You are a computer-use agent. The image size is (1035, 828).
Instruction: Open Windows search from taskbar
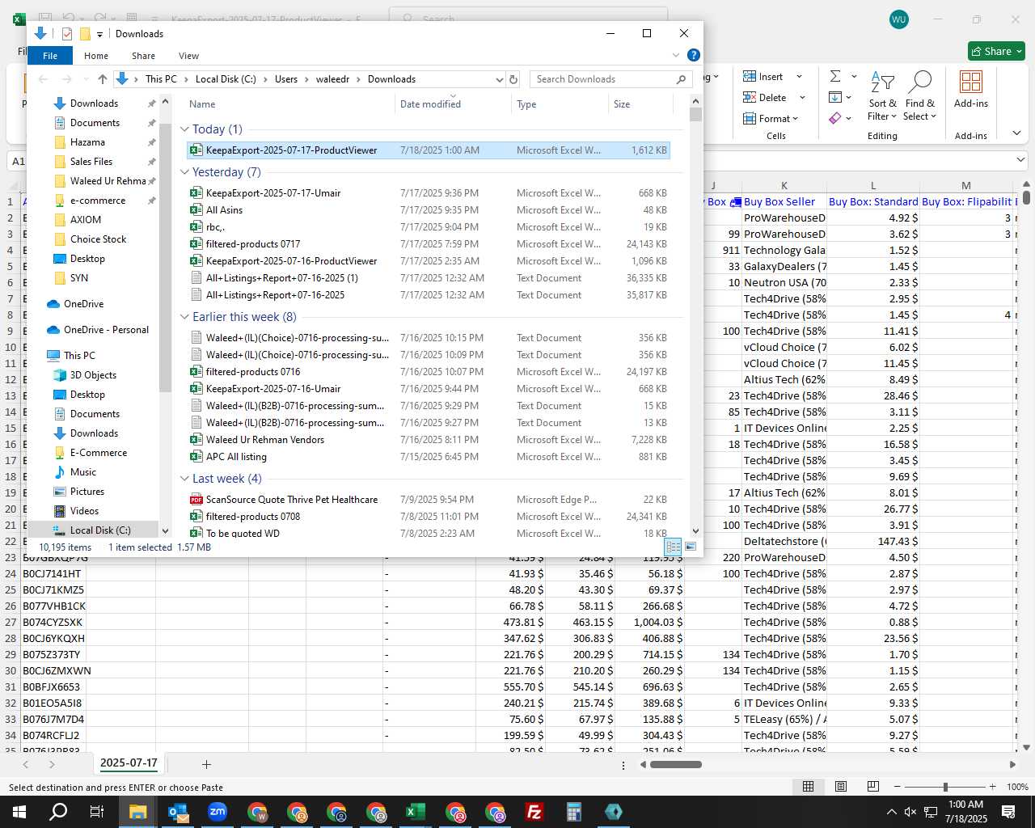(x=58, y=812)
